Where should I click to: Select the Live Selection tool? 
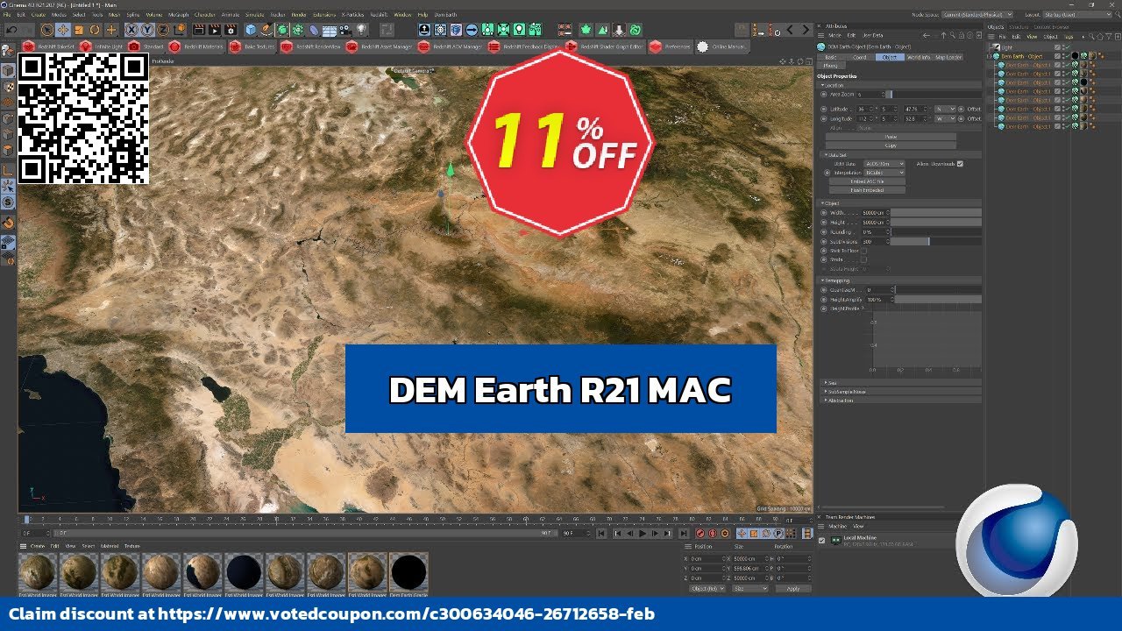click(x=46, y=30)
